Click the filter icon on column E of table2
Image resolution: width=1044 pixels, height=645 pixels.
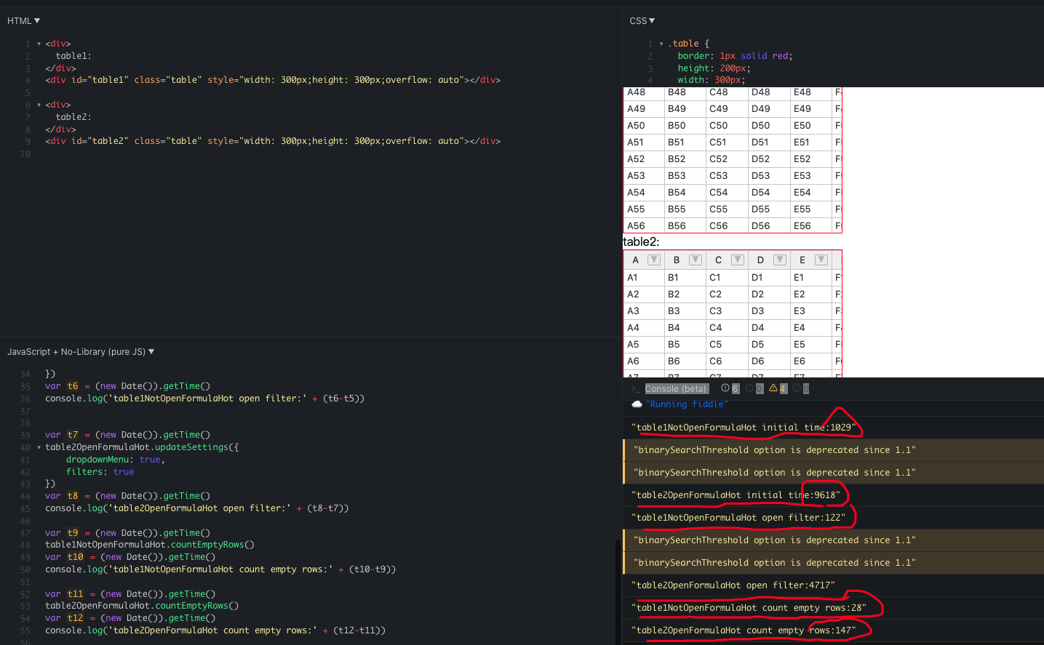tap(821, 260)
